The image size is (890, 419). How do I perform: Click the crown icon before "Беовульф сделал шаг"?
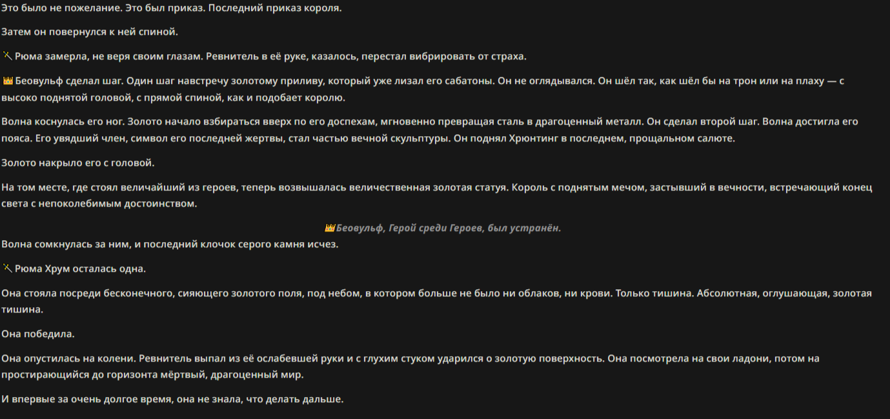[8, 81]
